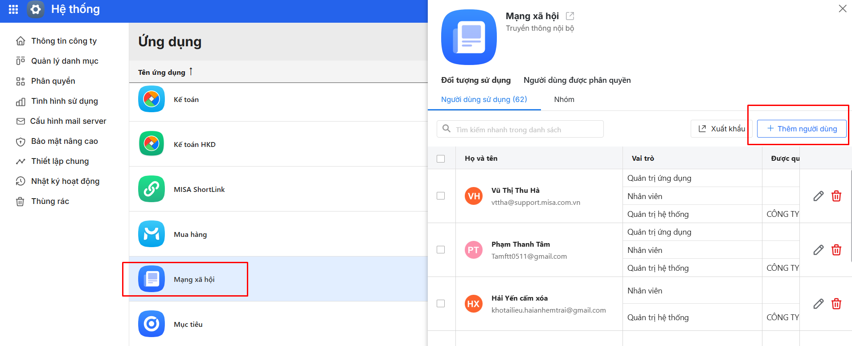The height and width of the screenshot is (346, 852).
Task: Go to Phân quyền in sidebar
Action: coord(53,81)
